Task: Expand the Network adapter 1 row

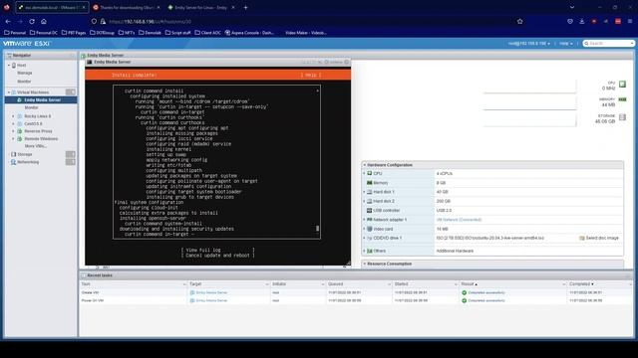Action: (x=365, y=220)
